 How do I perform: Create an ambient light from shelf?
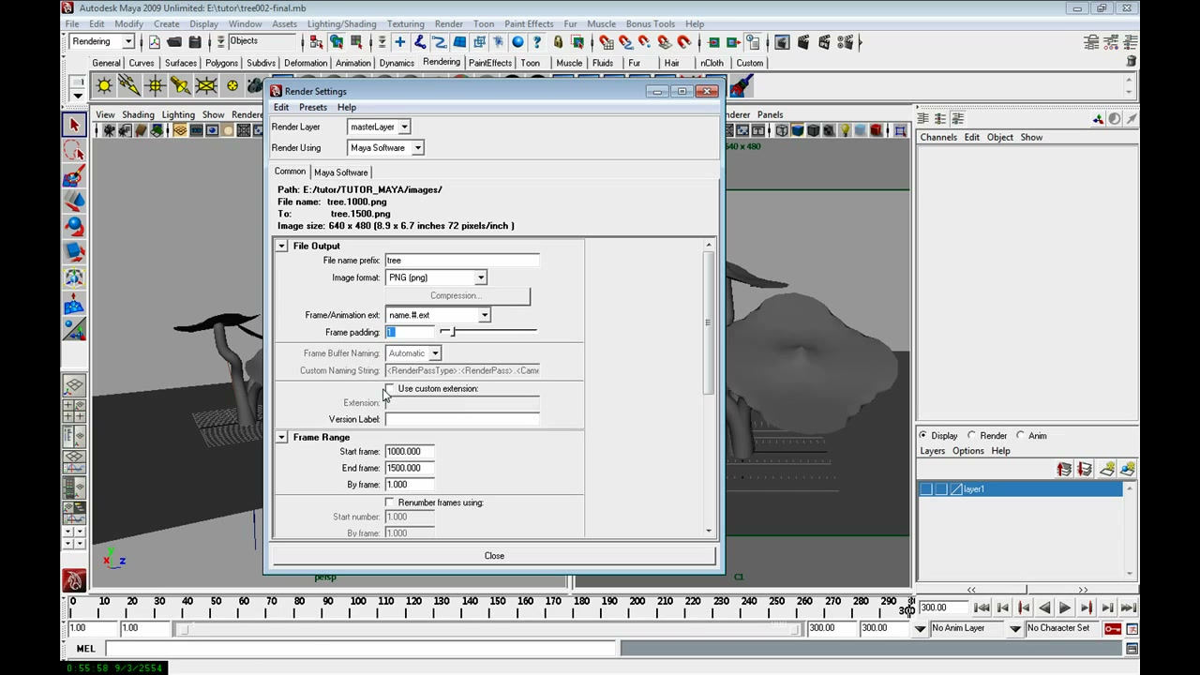click(x=104, y=86)
